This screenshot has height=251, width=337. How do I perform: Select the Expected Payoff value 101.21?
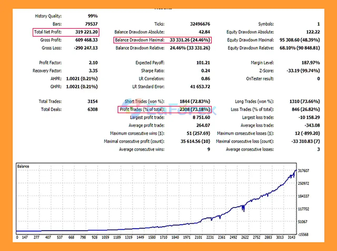tap(203, 63)
